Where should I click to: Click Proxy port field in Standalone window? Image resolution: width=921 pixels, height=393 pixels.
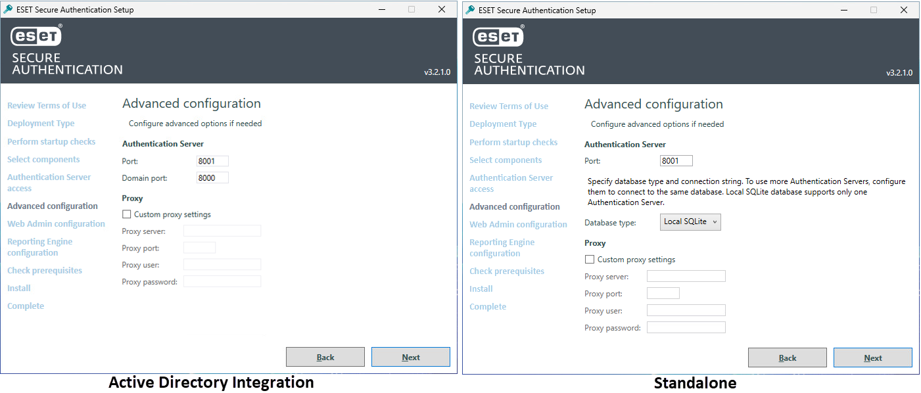pos(663,293)
